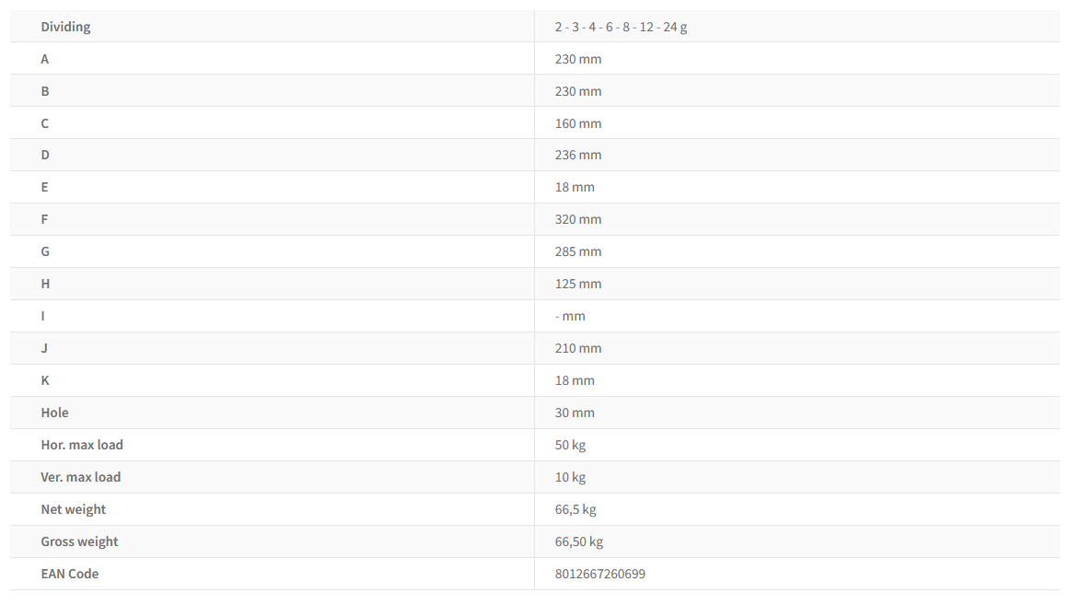Click the EAN Code label

click(x=70, y=574)
